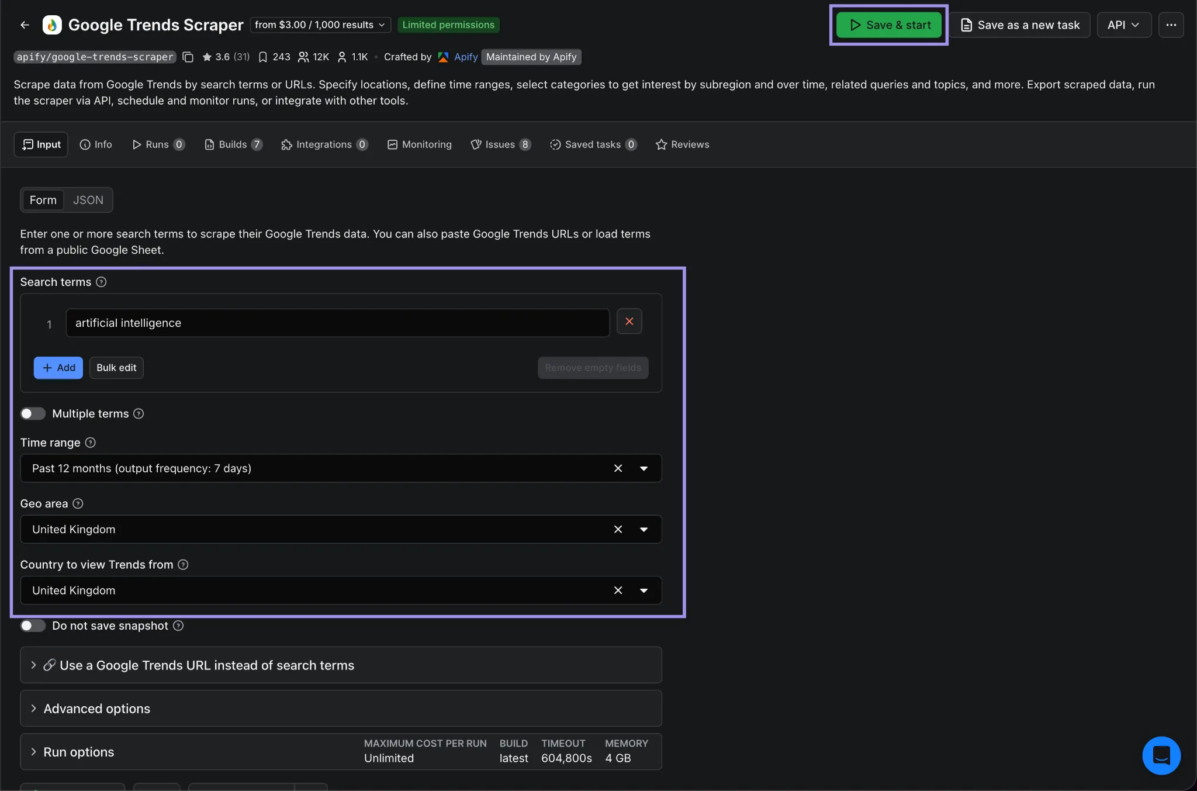Viewport: 1197px width, 791px height.
Task: Open the Integrations tab
Action: point(324,144)
